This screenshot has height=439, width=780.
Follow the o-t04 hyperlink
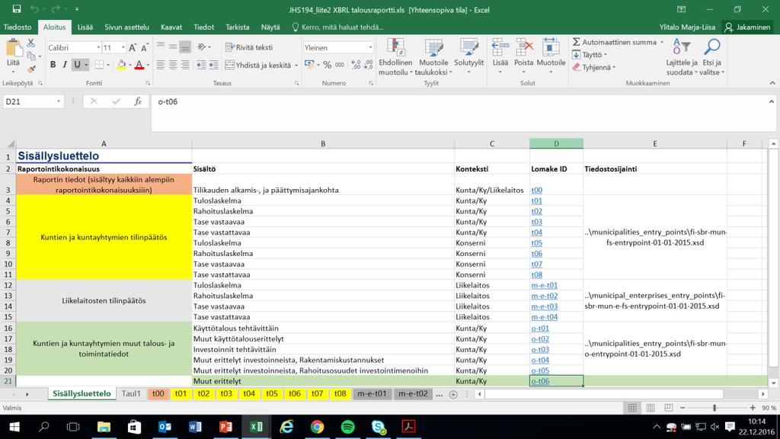pyautogui.click(x=540, y=360)
